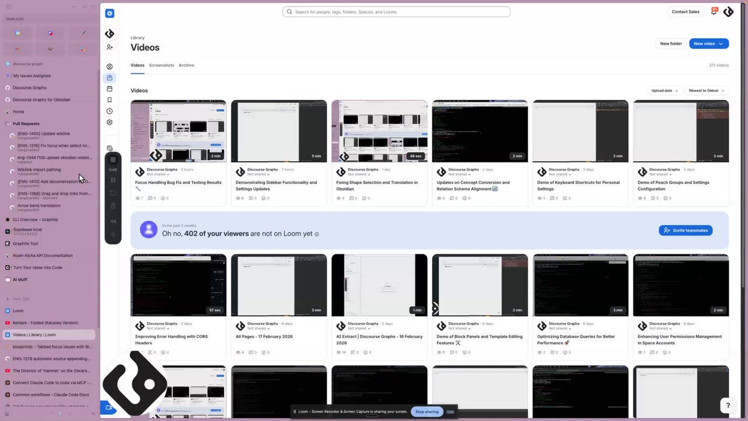Restart the recording from control bar
Viewport: 748px width, 421px height.
point(113,193)
